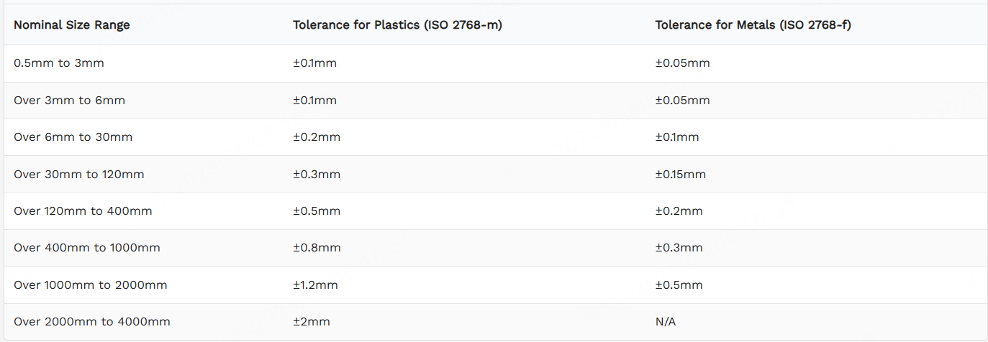Click the N/A metals tolerance cell
The width and height of the screenshot is (988, 342).
[x=666, y=322]
